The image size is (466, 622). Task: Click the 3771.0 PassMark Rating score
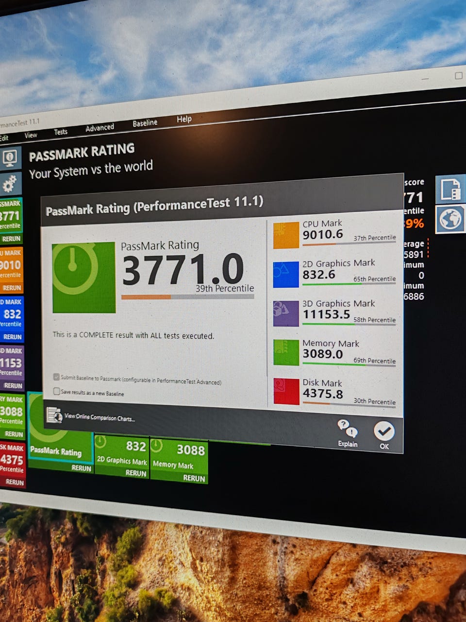point(183,269)
